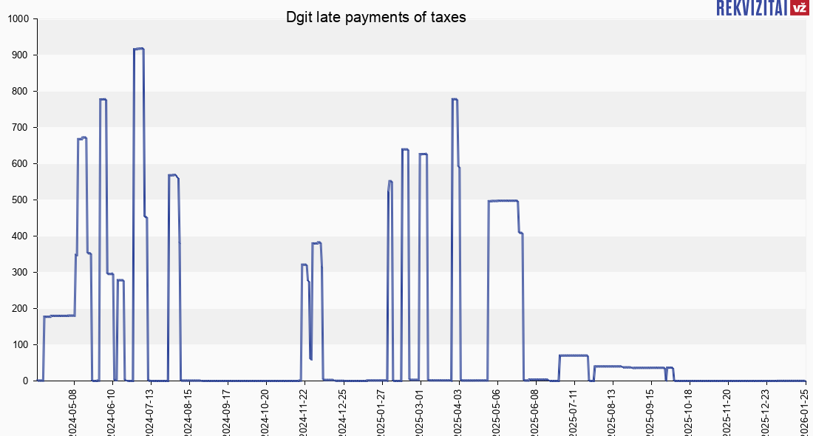Click the REKVIZITAI logo text
This screenshot has width=813, height=436.
click(x=752, y=8)
